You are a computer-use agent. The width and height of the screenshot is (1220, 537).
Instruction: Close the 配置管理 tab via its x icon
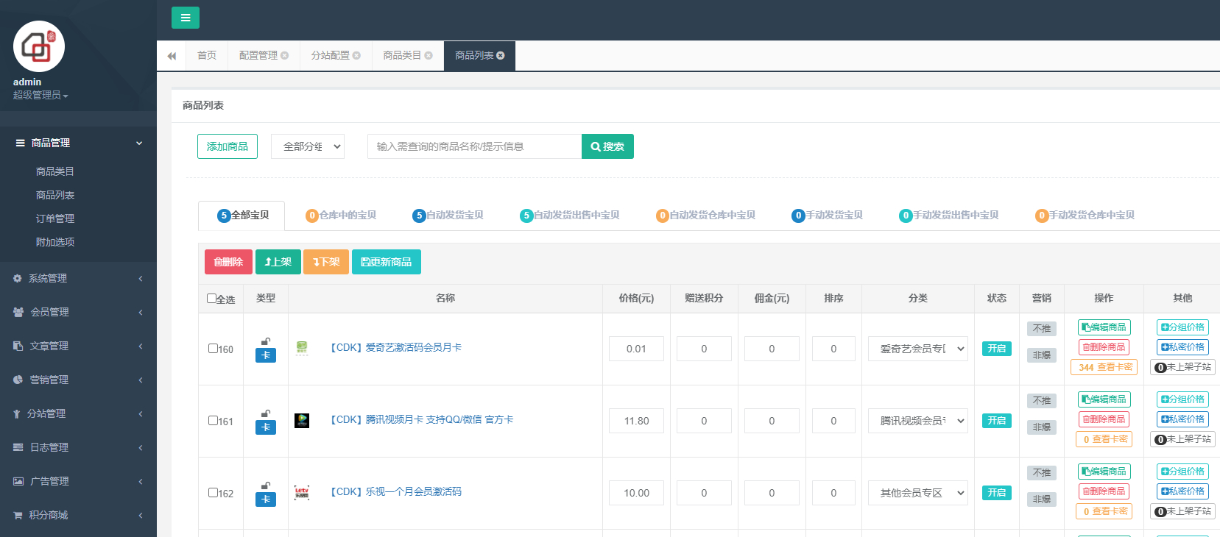point(285,56)
